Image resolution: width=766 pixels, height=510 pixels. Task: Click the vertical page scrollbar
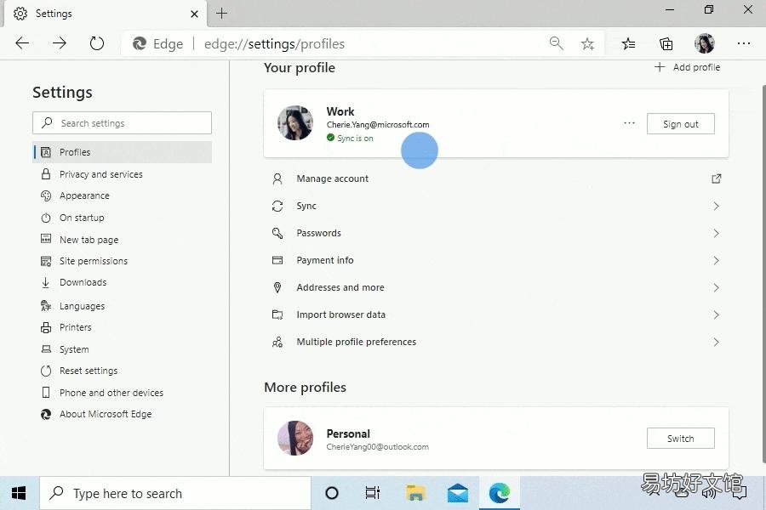pos(763,274)
